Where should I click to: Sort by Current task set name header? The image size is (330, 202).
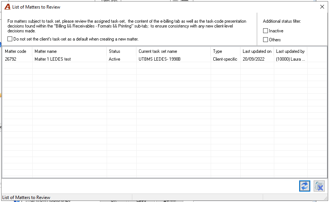(174, 51)
